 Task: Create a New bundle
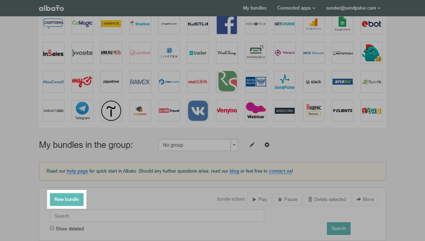(x=67, y=199)
